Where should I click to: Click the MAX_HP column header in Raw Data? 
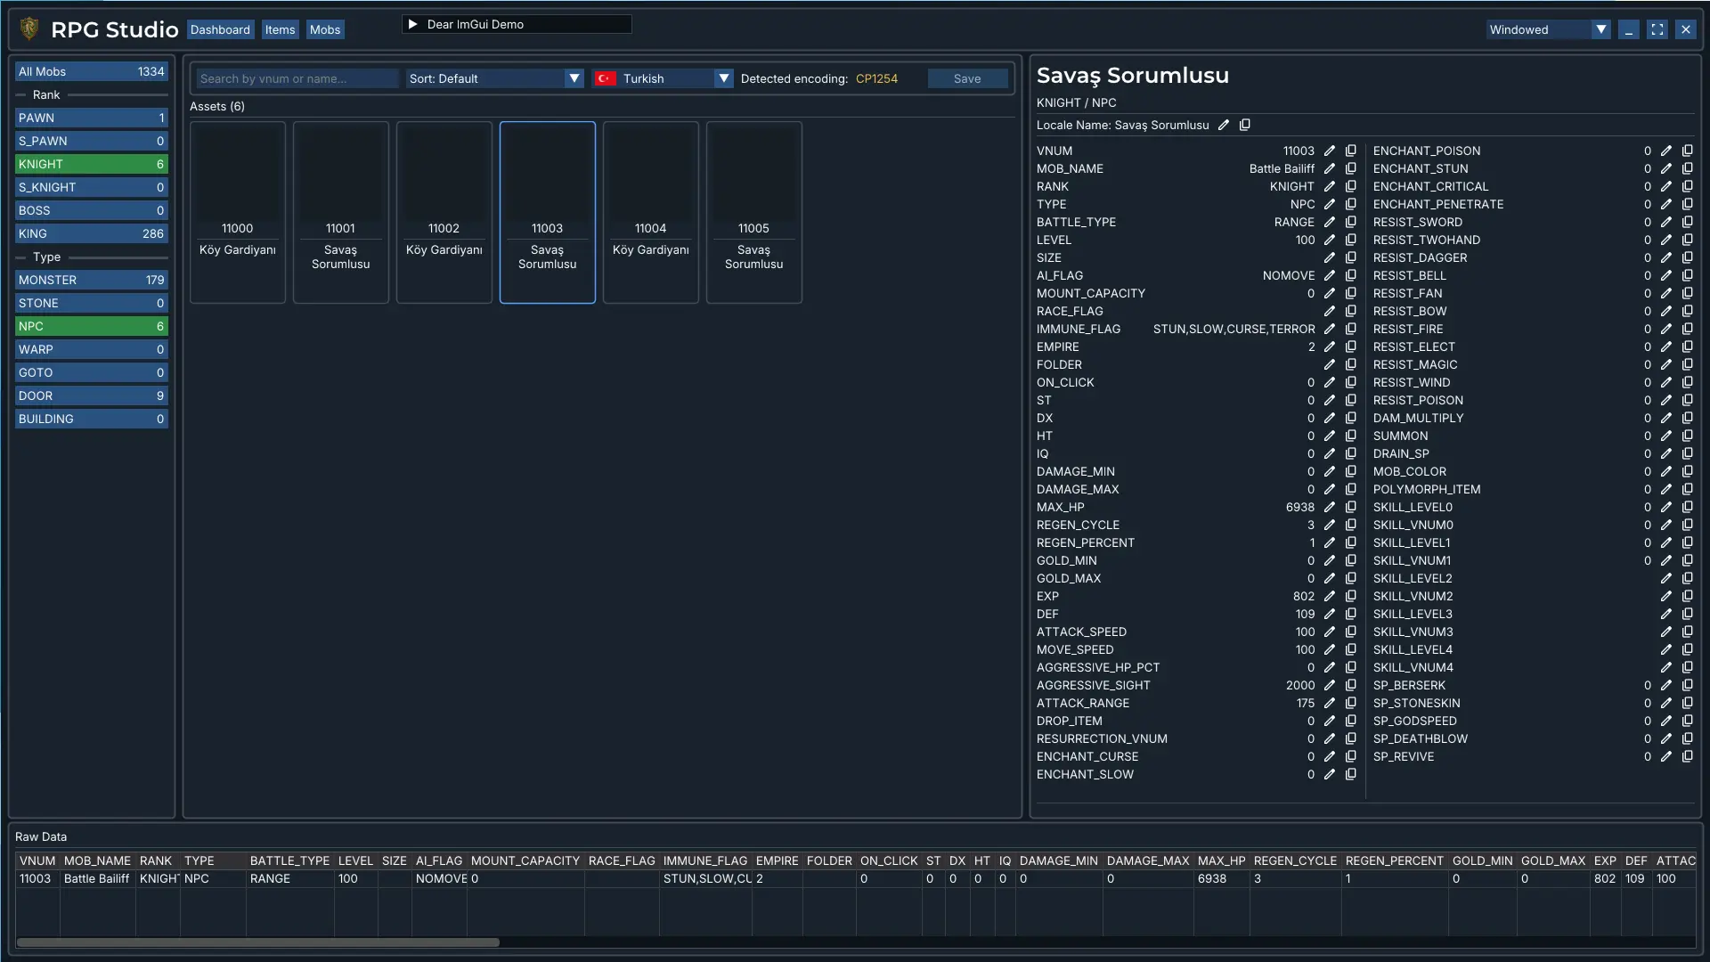[x=1221, y=860]
